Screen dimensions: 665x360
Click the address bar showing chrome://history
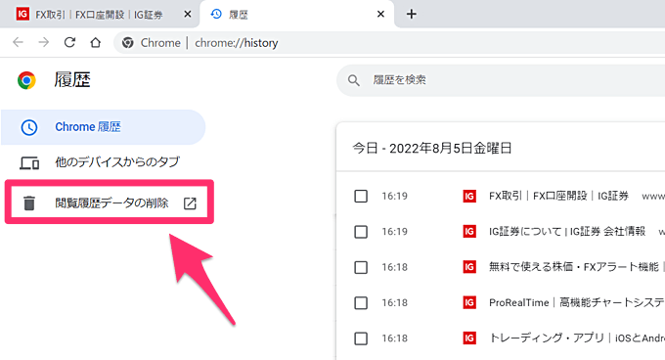point(389,43)
